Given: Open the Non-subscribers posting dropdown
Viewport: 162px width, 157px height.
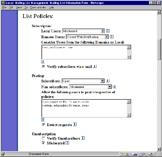Looking at the screenshot, I should 90,87.
